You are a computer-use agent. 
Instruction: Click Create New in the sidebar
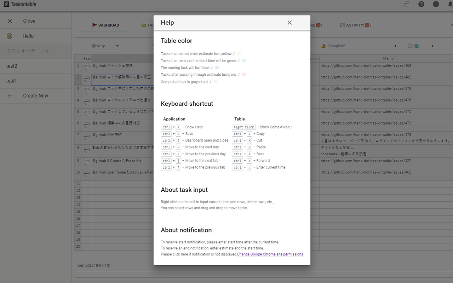[x=35, y=96]
